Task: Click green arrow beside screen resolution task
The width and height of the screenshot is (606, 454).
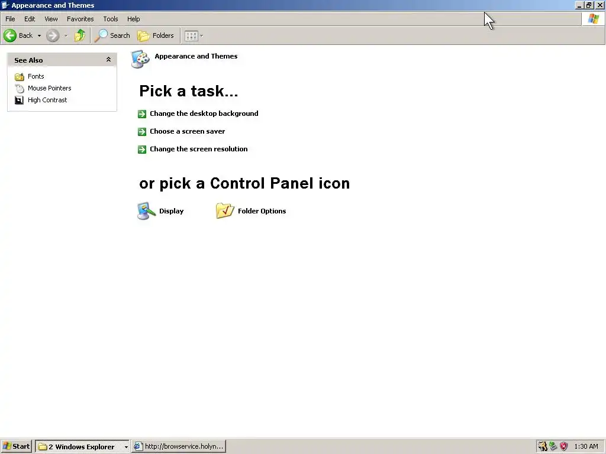Action: click(x=142, y=150)
